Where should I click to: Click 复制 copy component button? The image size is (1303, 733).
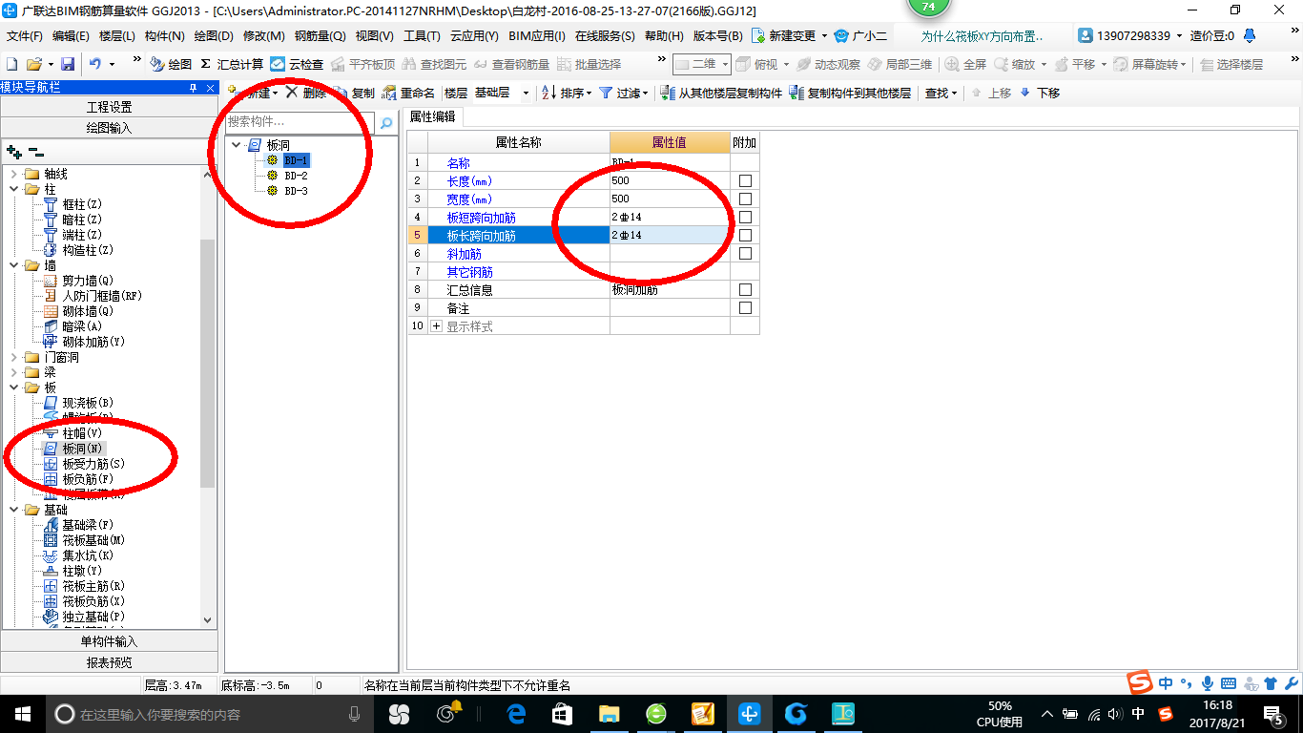[354, 93]
